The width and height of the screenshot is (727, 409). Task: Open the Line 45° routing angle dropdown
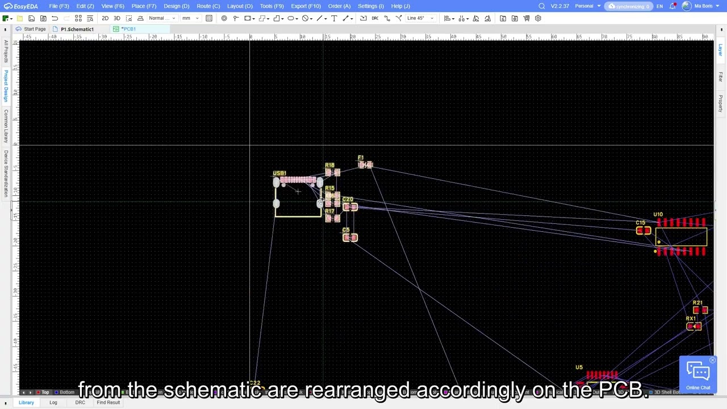pyautogui.click(x=420, y=18)
